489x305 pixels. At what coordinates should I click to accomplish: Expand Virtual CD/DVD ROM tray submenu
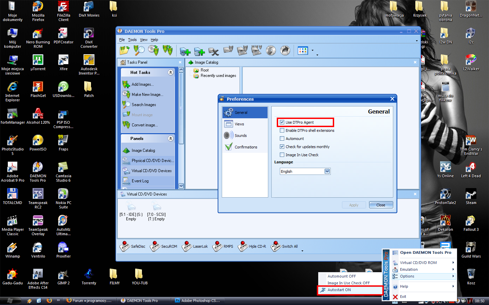[x=424, y=263]
